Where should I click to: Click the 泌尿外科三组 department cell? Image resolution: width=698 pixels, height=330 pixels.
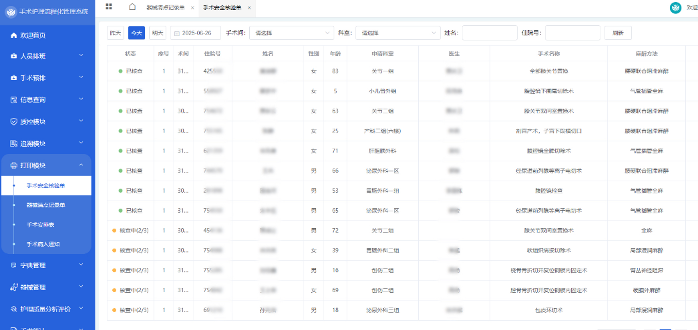pyautogui.click(x=382, y=310)
